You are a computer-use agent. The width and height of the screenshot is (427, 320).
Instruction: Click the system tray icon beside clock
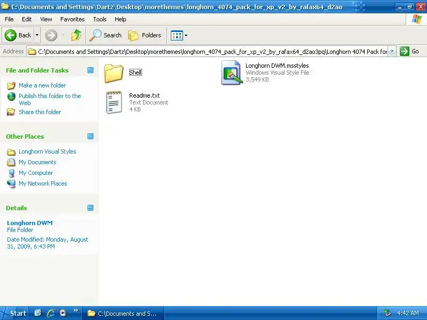388,313
